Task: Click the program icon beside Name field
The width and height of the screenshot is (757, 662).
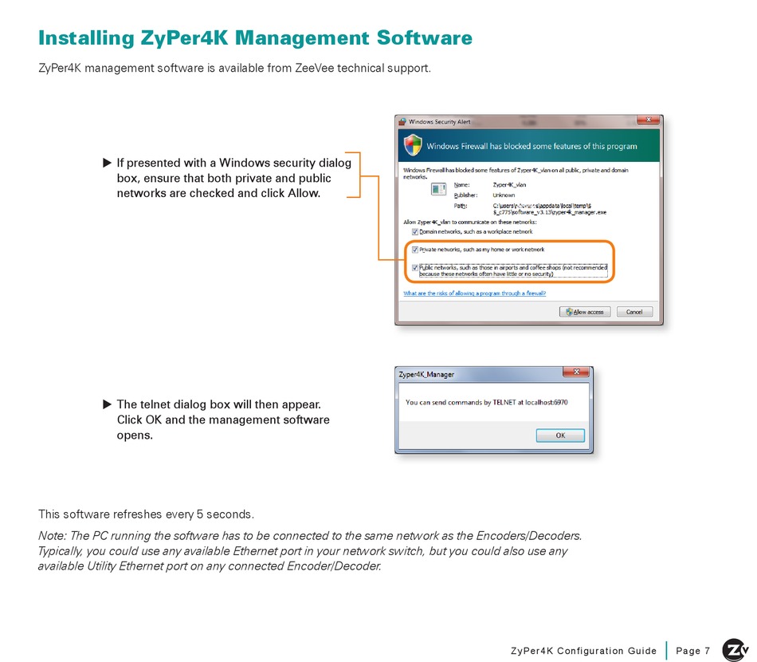Action: [438, 189]
